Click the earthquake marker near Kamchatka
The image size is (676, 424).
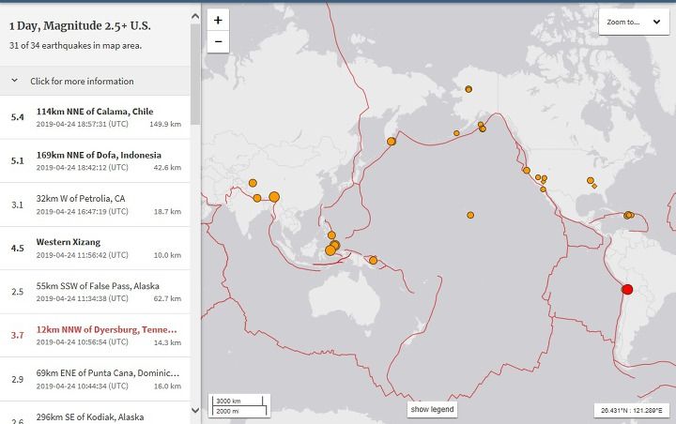tap(391, 142)
